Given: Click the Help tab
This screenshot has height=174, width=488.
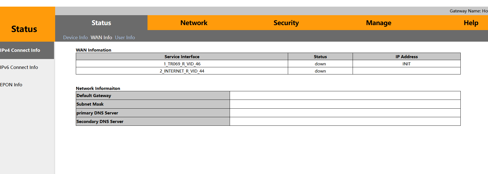Looking at the screenshot, I should point(471,23).
